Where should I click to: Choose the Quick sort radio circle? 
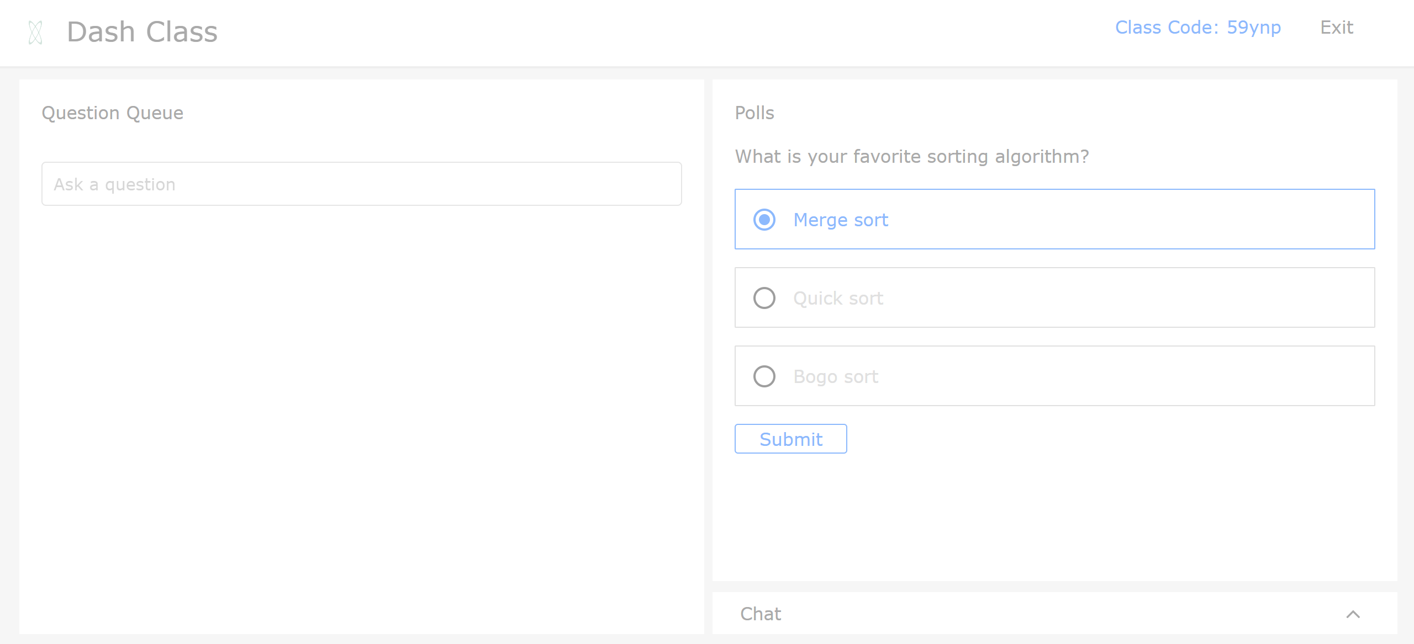point(764,298)
